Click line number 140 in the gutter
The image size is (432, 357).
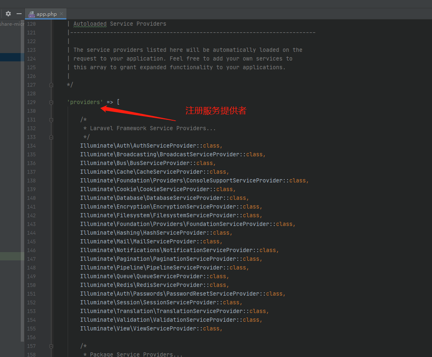pyautogui.click(x=31, y=198)
